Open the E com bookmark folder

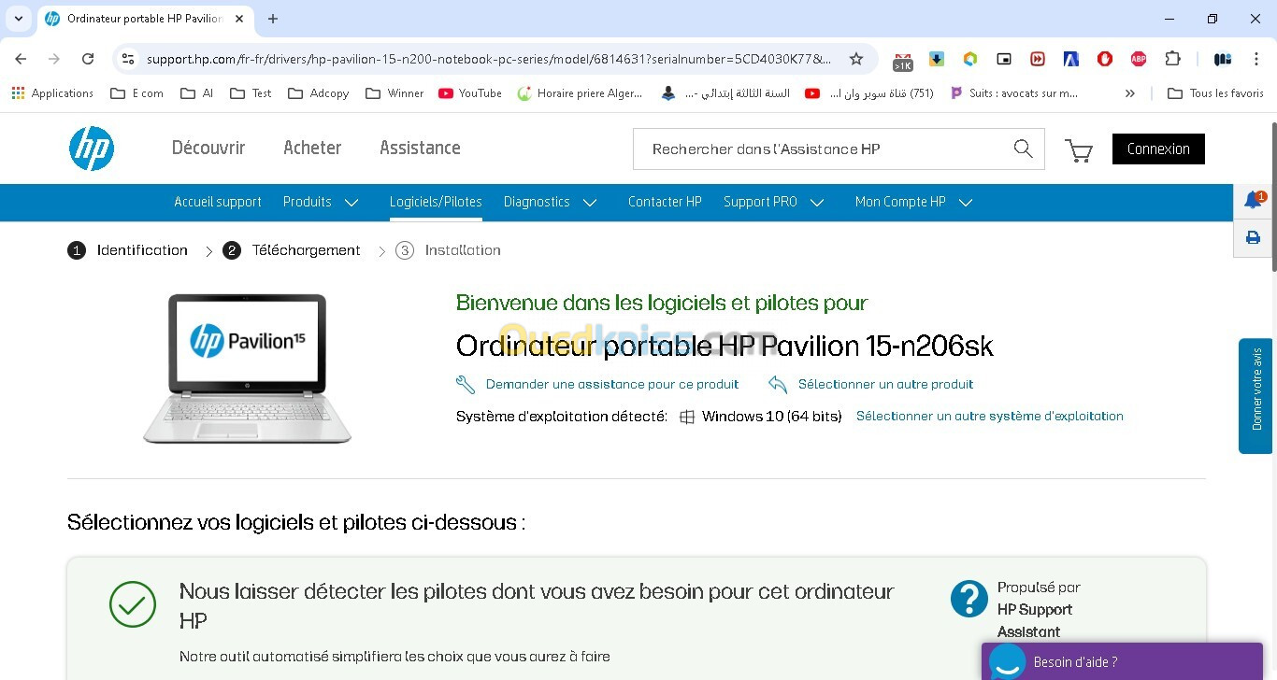point(136,93)
